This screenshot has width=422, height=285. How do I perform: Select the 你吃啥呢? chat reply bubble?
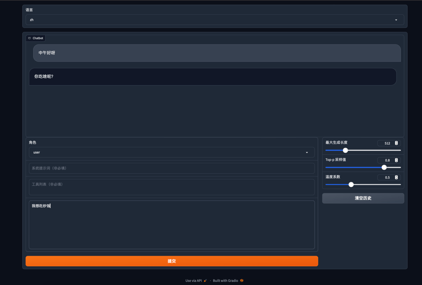(213, 77)
